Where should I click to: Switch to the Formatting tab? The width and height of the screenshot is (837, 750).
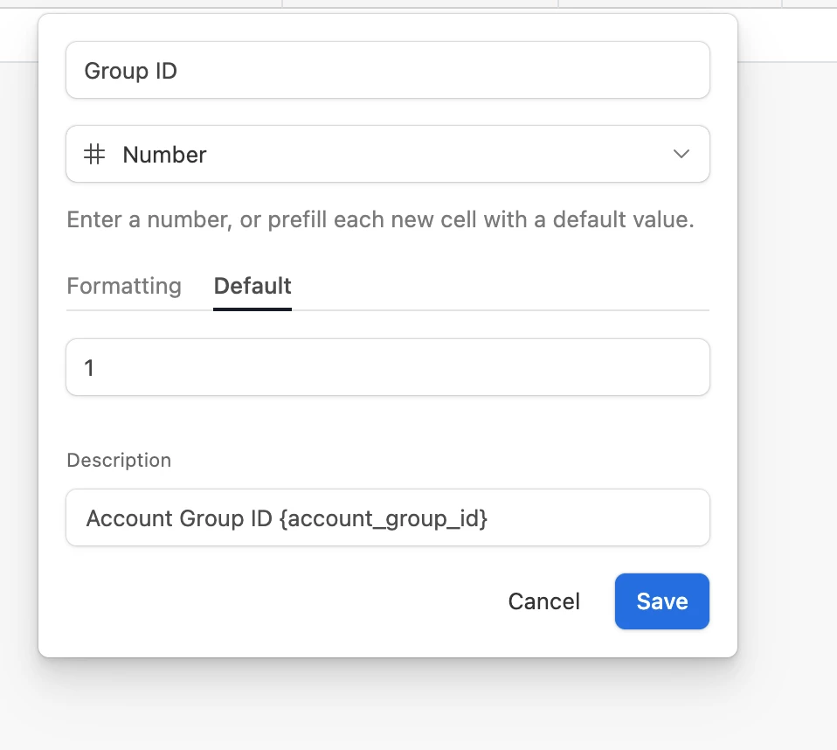pos(124,286)
